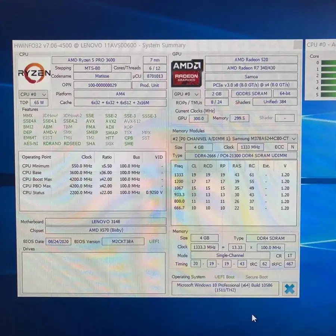Click the 0.9250 V VID value

[x=154, y=192]
